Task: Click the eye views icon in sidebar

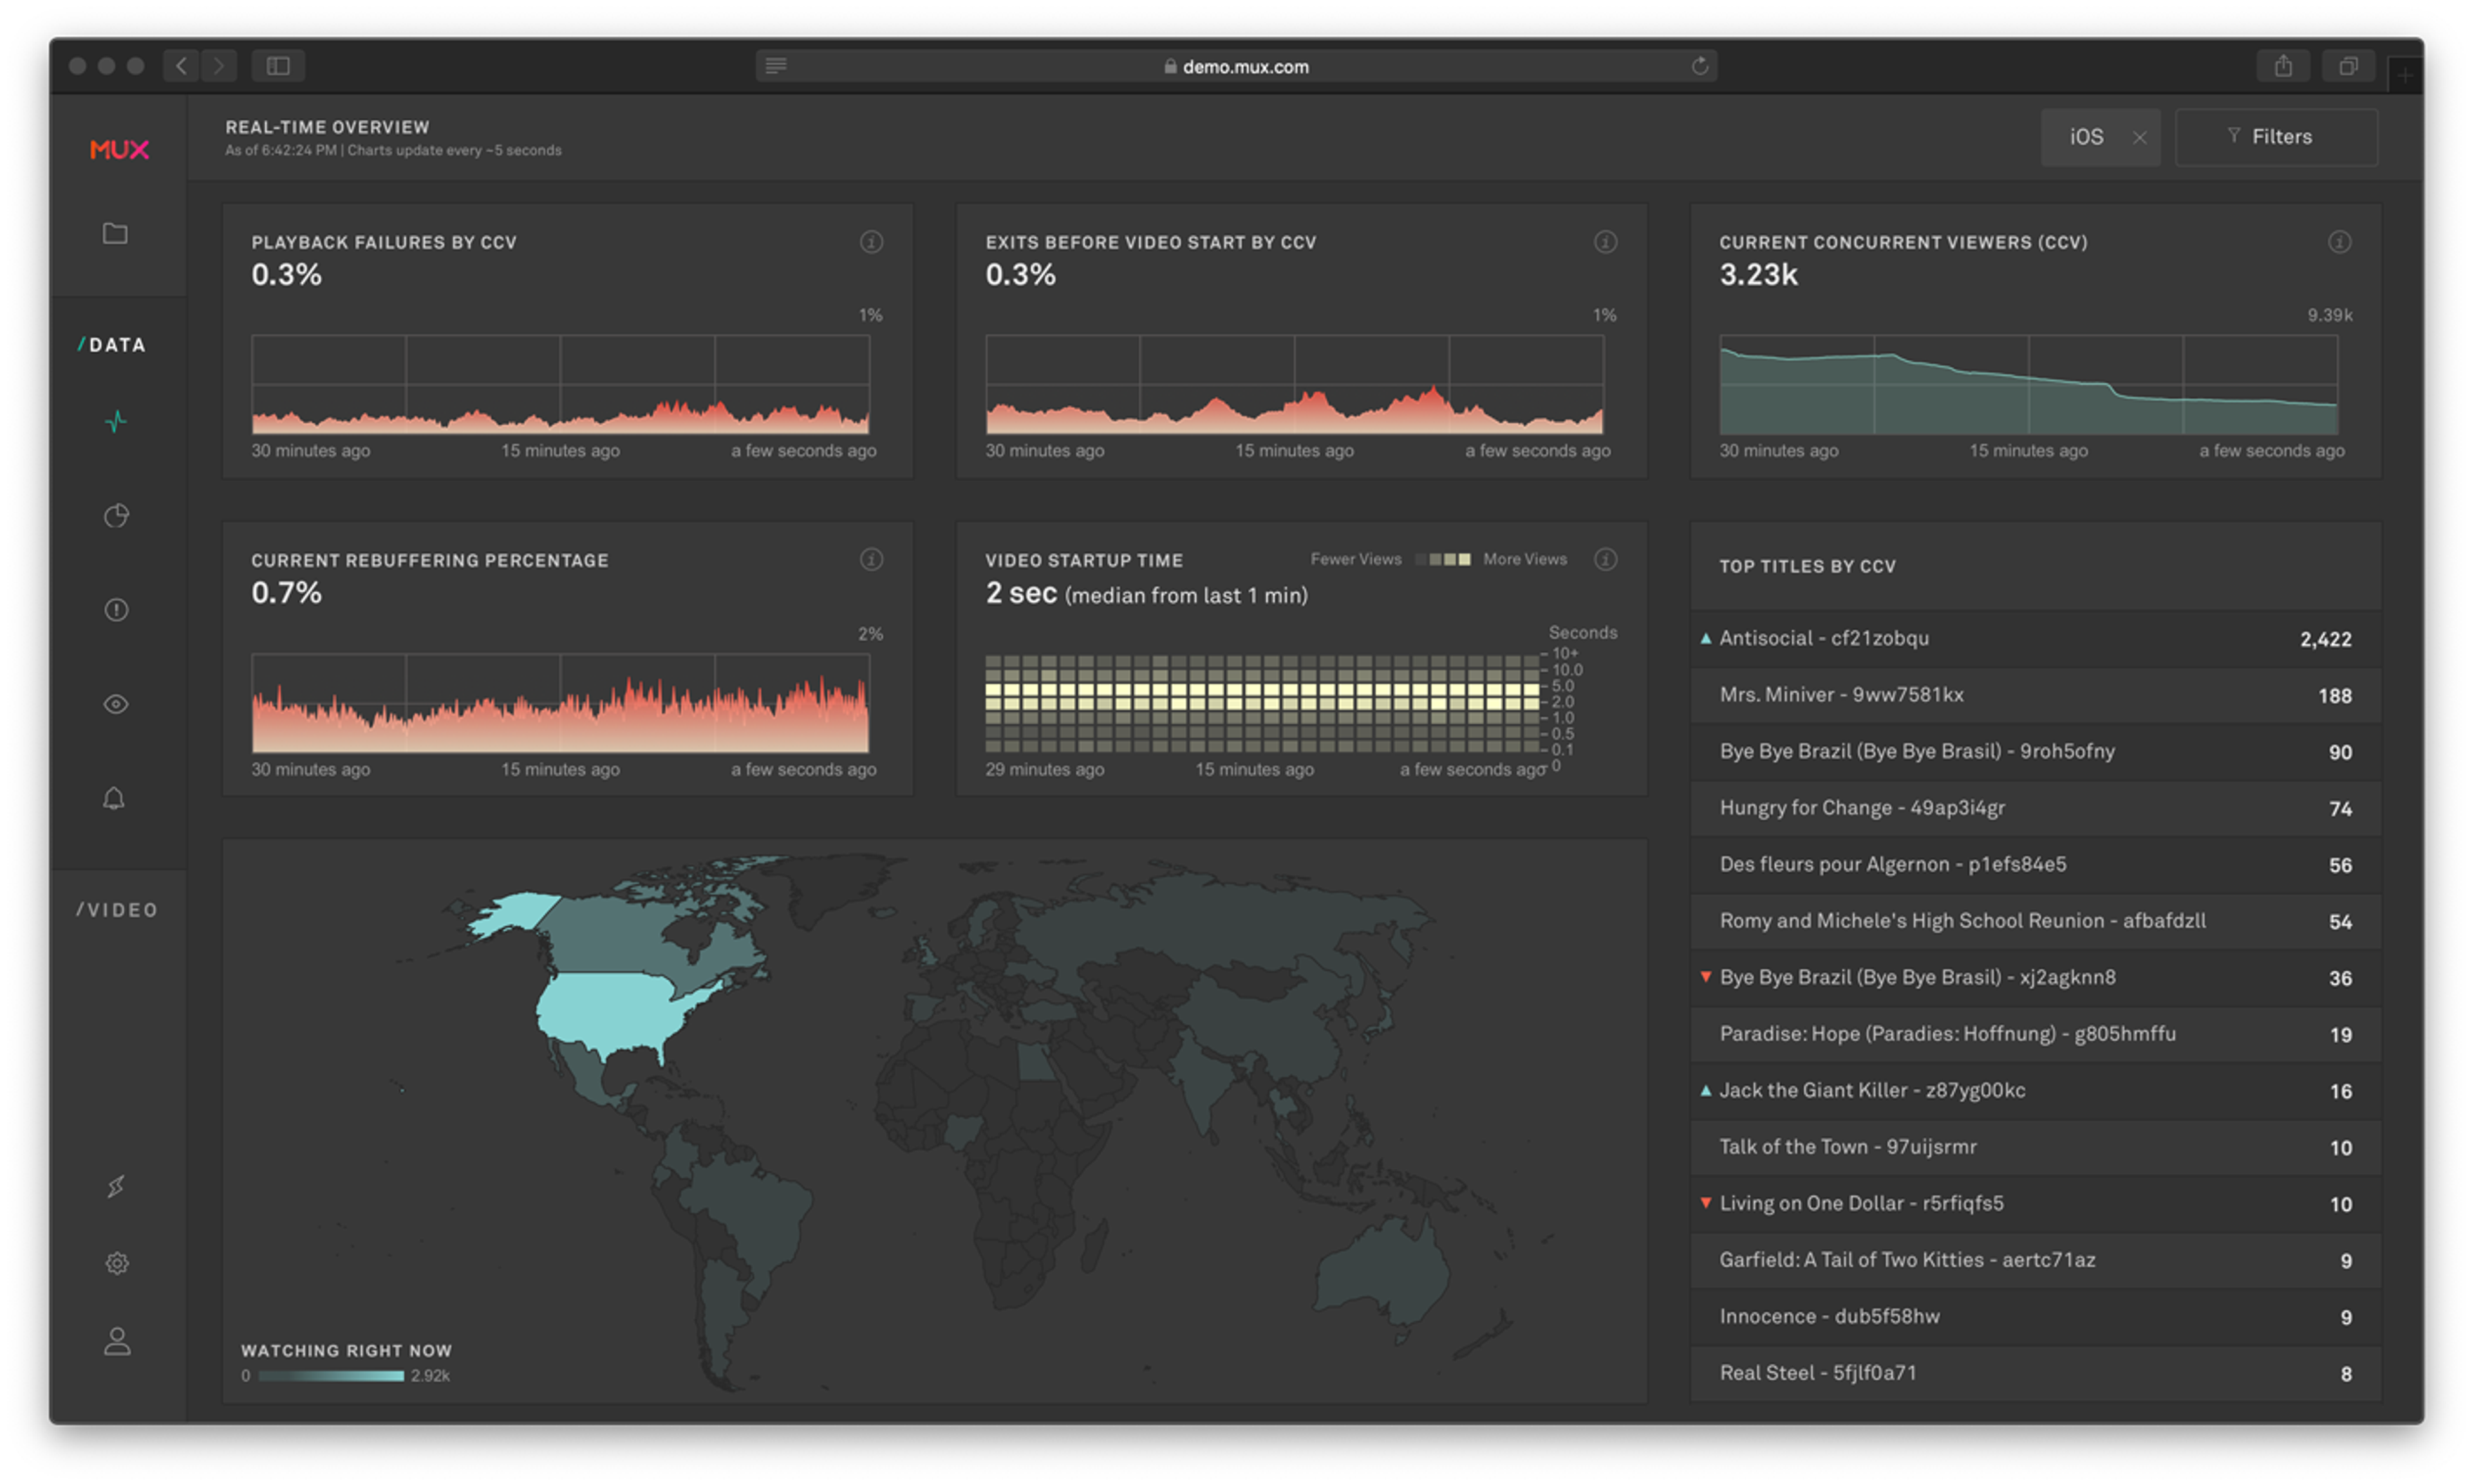Action: point(116,704)
